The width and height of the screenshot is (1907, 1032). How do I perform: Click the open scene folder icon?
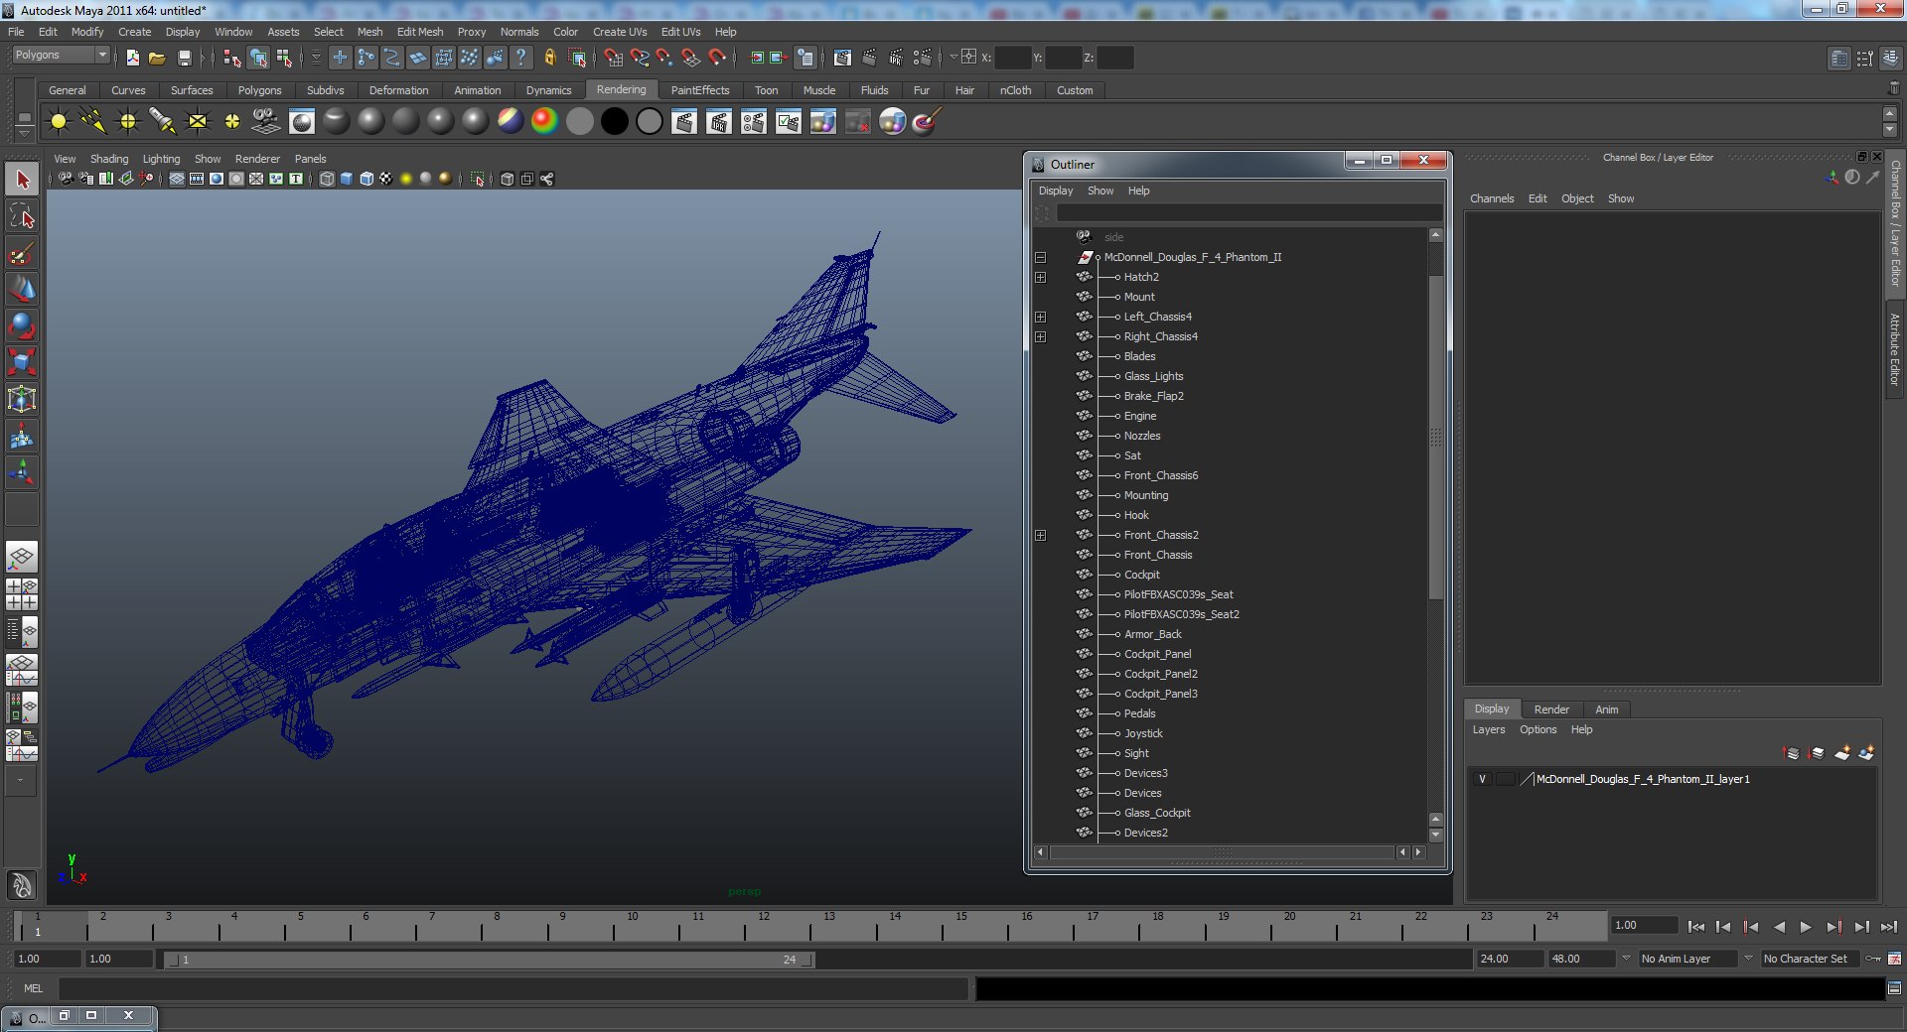tap(157, 59)
